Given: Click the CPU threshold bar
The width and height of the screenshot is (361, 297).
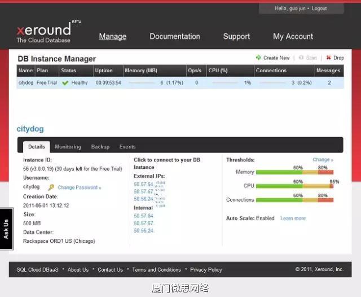Looking at the screenshot, I should (294, 186).
